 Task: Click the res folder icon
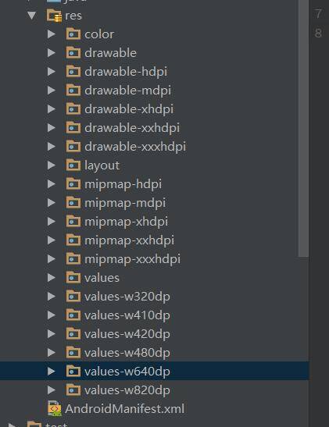(54, 16)
